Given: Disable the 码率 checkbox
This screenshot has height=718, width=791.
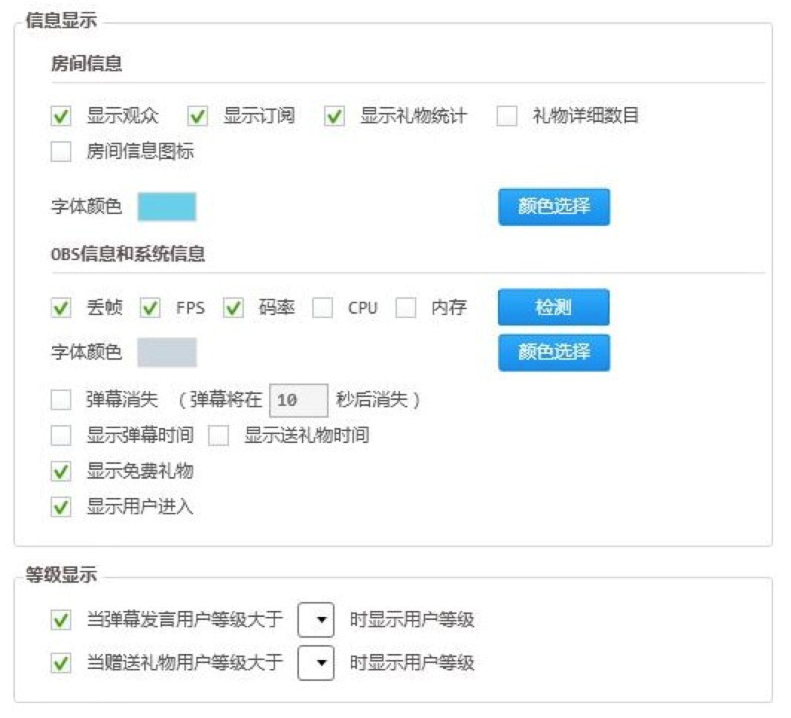Looking at the screenshot, I should click(x=233, y=308).
